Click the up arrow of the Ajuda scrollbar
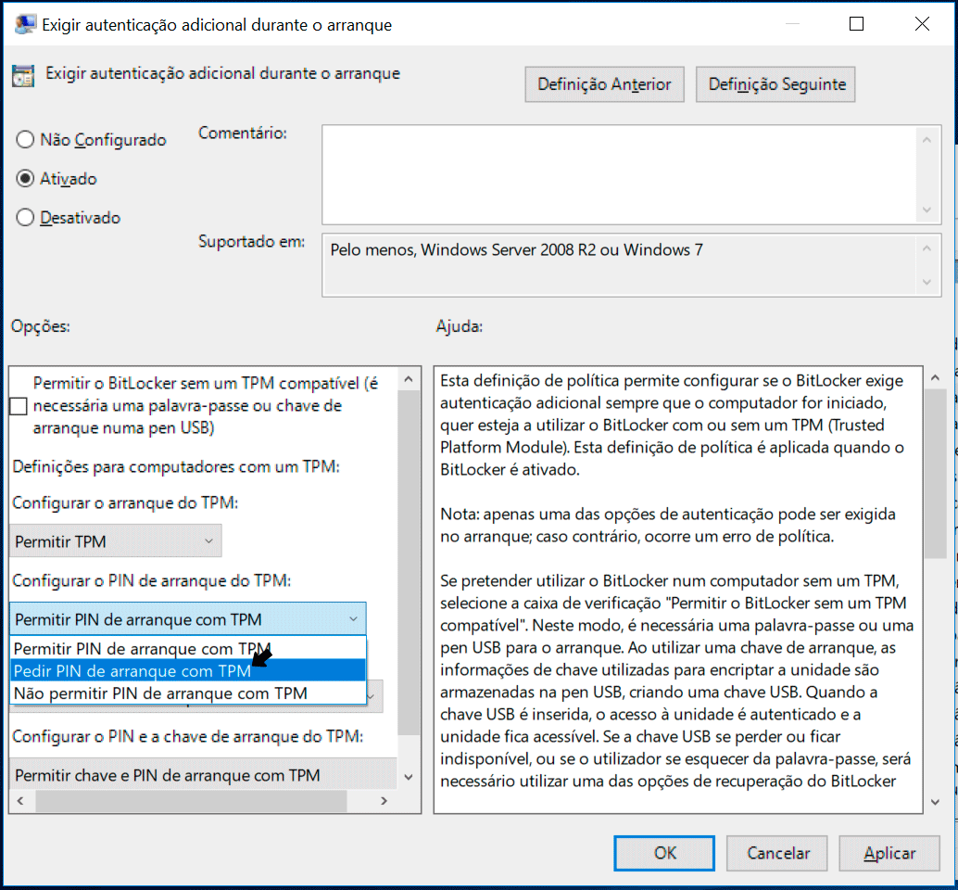The height and width of the screenshot is (890, 958). pyautogui.click(x=935, y=378)
